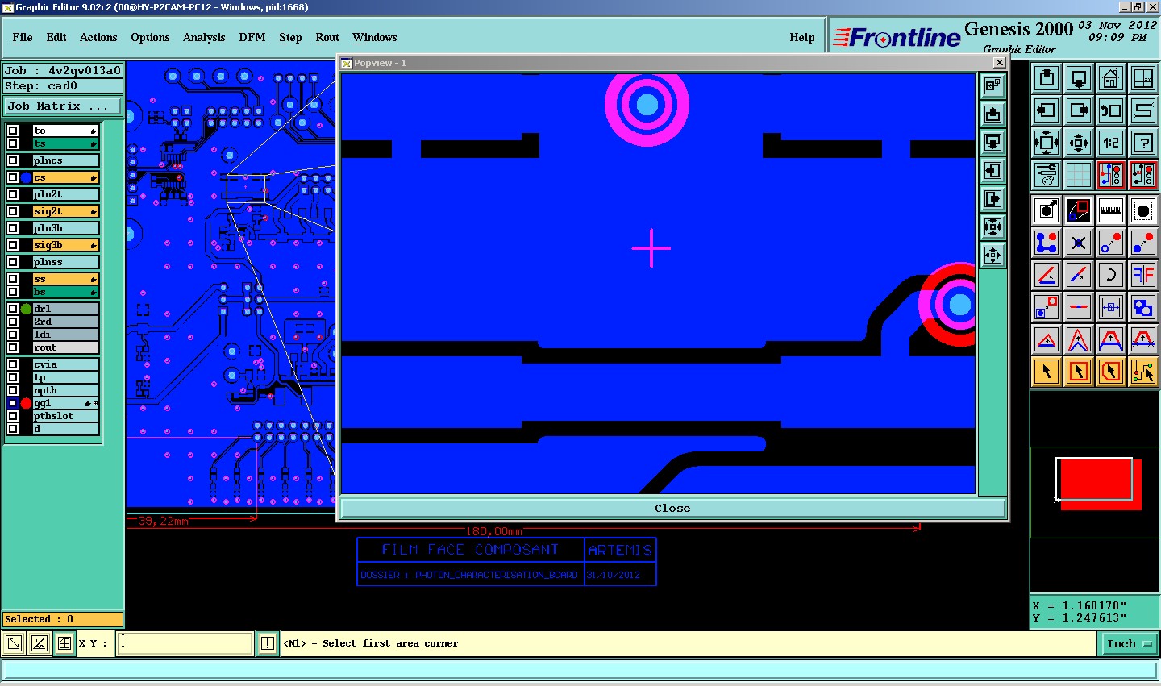
Task: Click the first snap icon at bottom left
Action: pos(14,643)
